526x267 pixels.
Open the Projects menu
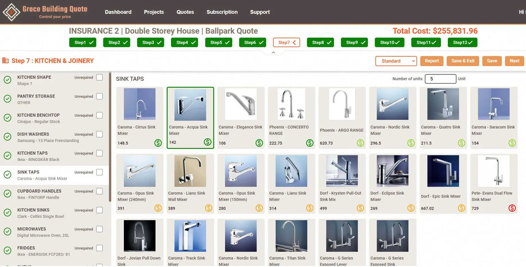tap(154, 12)
